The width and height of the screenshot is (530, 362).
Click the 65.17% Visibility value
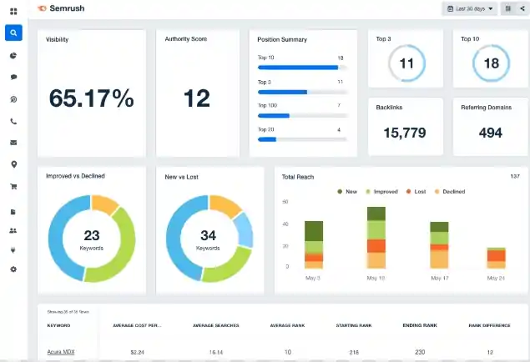pyautogui.click(x=92, y=98)
